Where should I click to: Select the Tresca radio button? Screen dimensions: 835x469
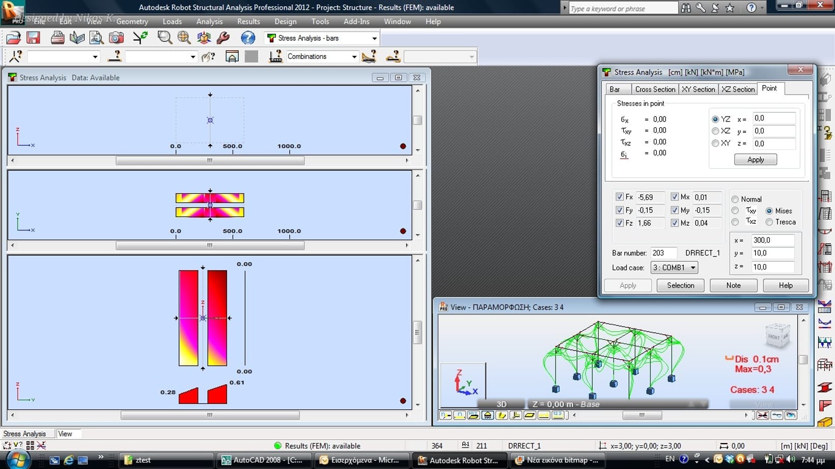coord(769,222)
